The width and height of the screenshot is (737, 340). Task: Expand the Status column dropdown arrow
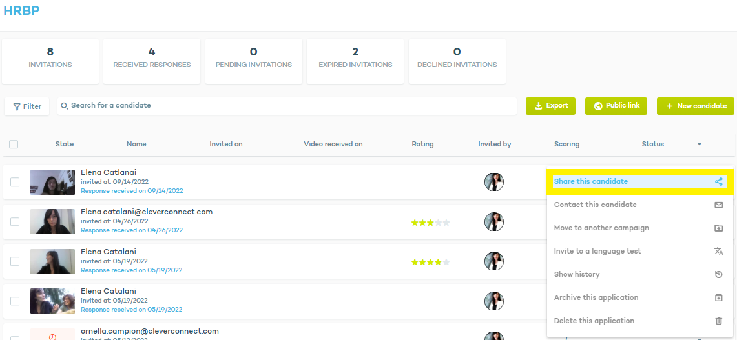click(699, 145)
